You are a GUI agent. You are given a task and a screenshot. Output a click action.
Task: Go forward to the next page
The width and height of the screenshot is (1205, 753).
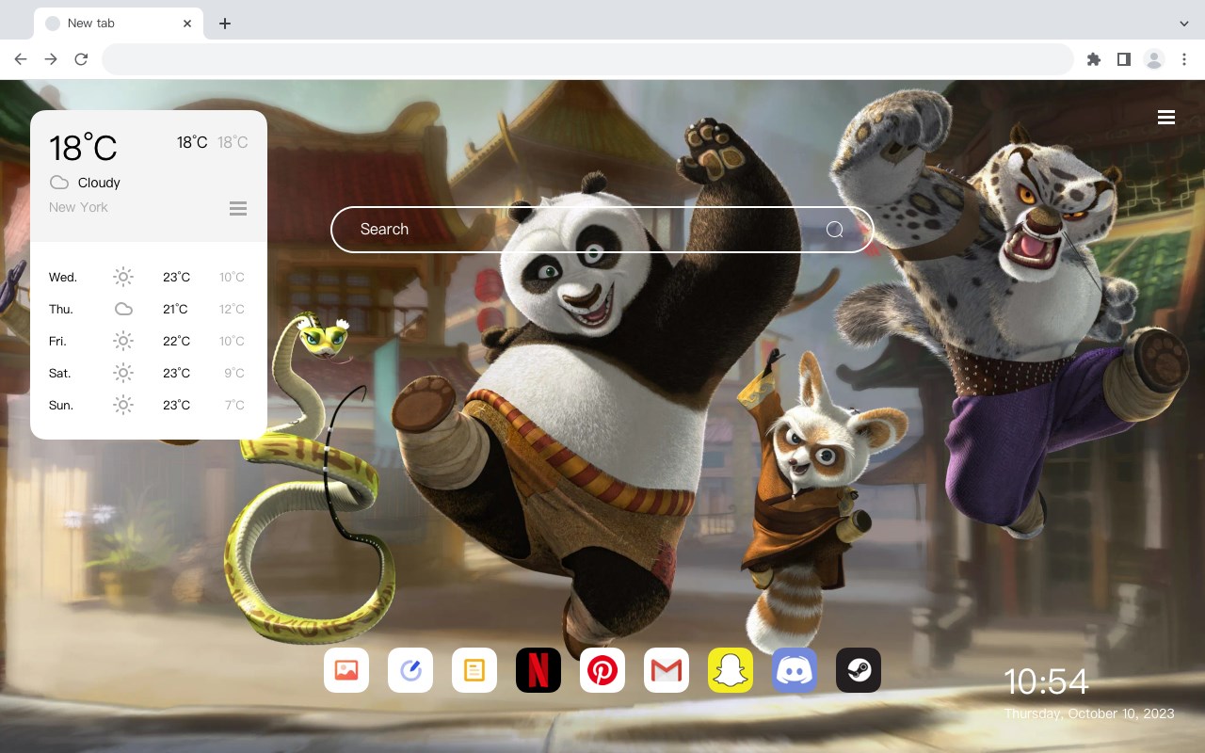pos(51,59)
